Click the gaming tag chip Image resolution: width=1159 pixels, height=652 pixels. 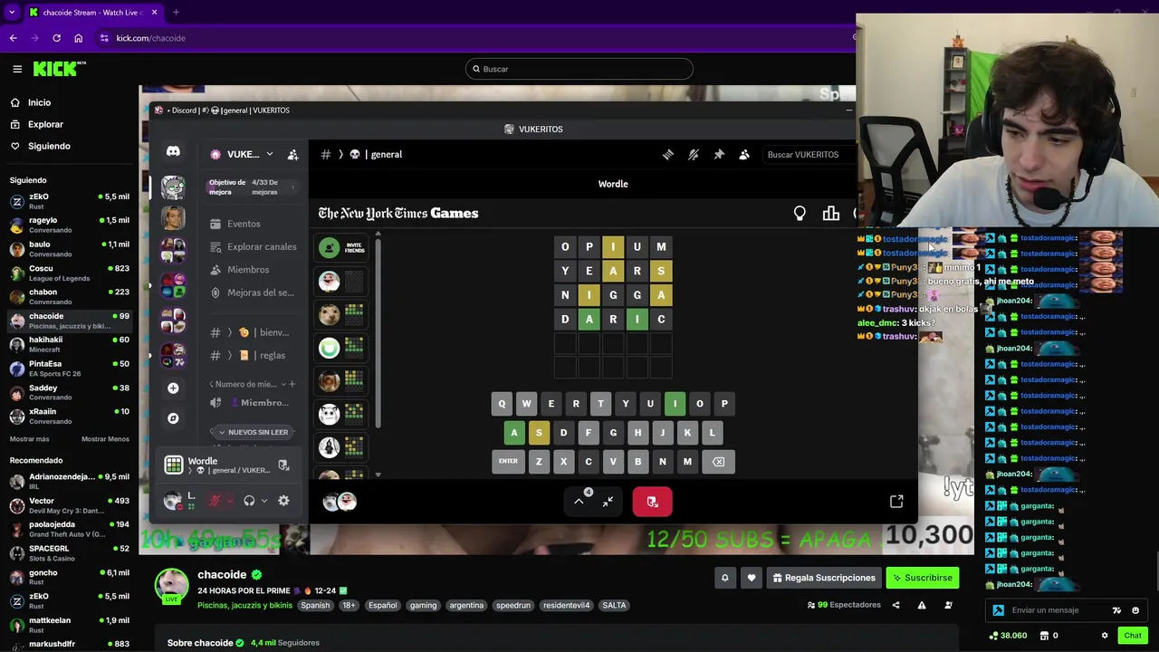[x=423, y=605]
